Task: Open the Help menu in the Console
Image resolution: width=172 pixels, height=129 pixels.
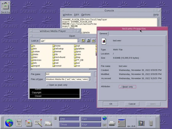Action: [156, 15]
